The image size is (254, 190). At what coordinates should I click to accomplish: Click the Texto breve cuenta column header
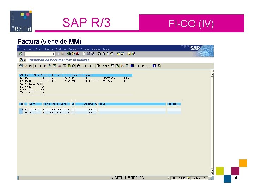coord(56,104)
